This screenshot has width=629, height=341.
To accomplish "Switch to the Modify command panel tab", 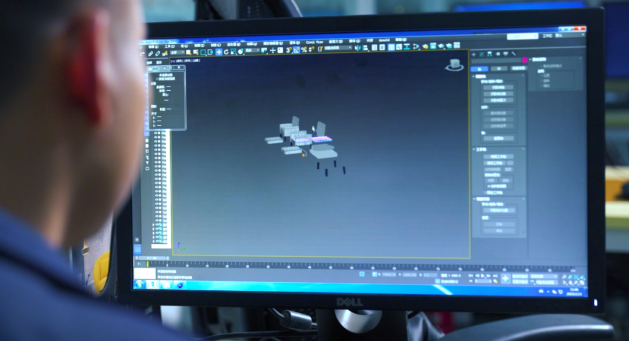I will coord(482,54).
